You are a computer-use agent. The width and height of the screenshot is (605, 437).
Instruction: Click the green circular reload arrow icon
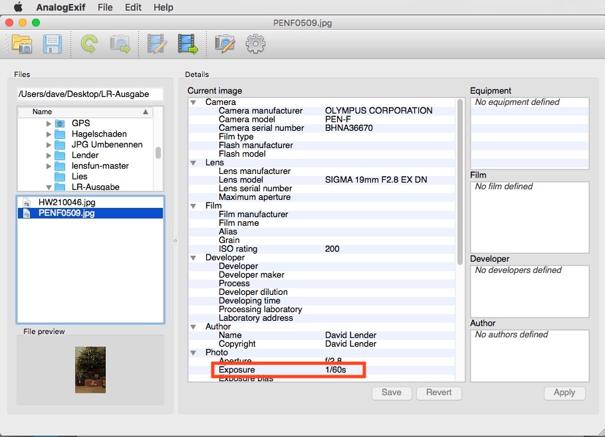coord(88,44)
